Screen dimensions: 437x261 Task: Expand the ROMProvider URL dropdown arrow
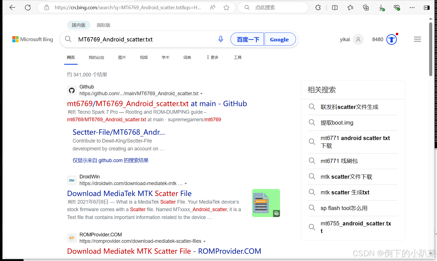point(204,241)
